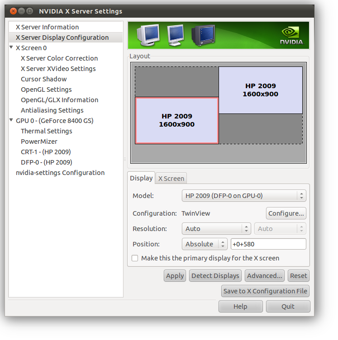This screenshot has width=338, height=340.
Task: Click the orange window close button
Action: [13, 11]
